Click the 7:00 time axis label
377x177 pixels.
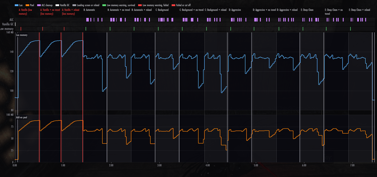[x=352, y=166]
